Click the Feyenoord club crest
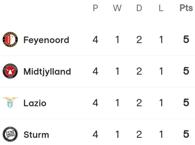 click(x=10, y=40)
